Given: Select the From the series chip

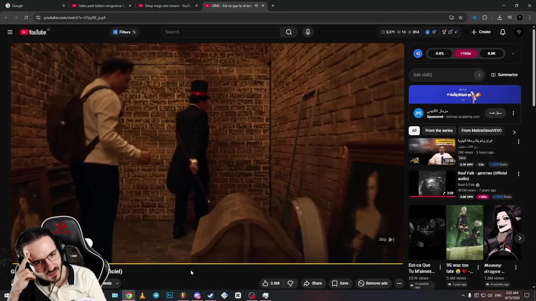Looking at the screenshot, I should (x=439, y=130).
